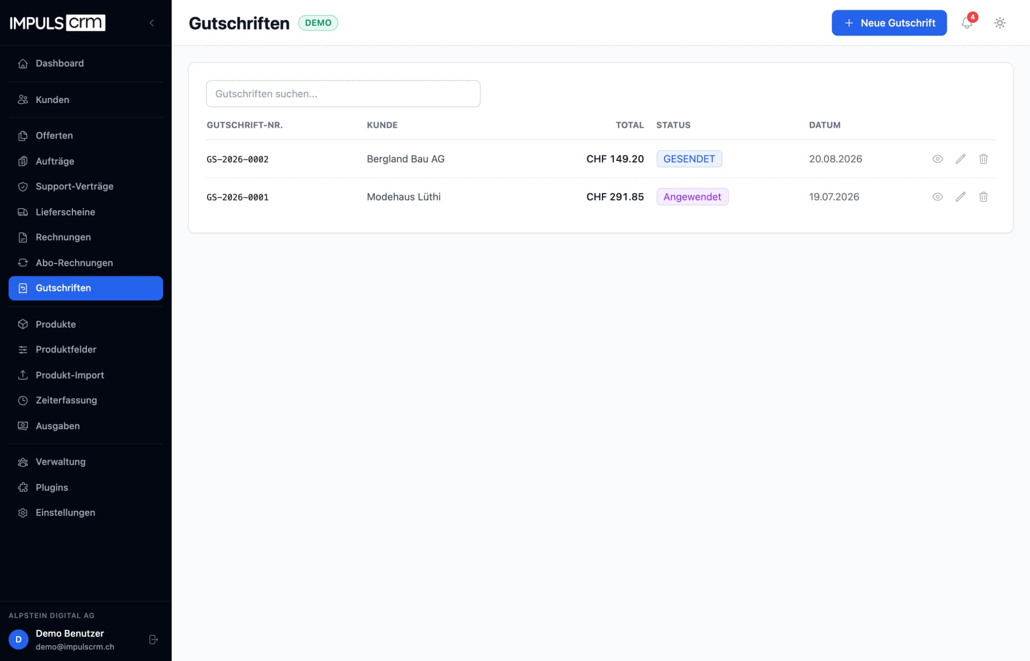
Task: Click the GESENDET status badge
Action: click(689, 159)
